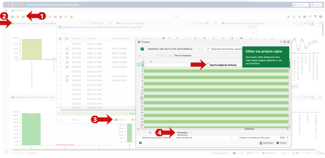
Task: Click the Download button in Preview
Action: tap(266, 143)
